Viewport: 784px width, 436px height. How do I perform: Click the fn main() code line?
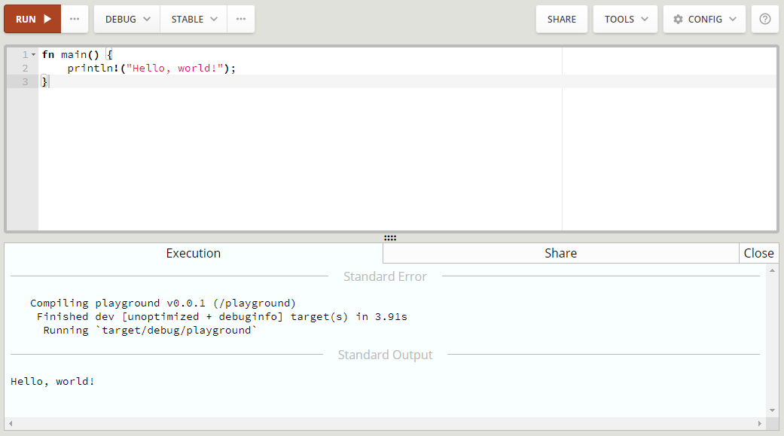pos(78,54)
